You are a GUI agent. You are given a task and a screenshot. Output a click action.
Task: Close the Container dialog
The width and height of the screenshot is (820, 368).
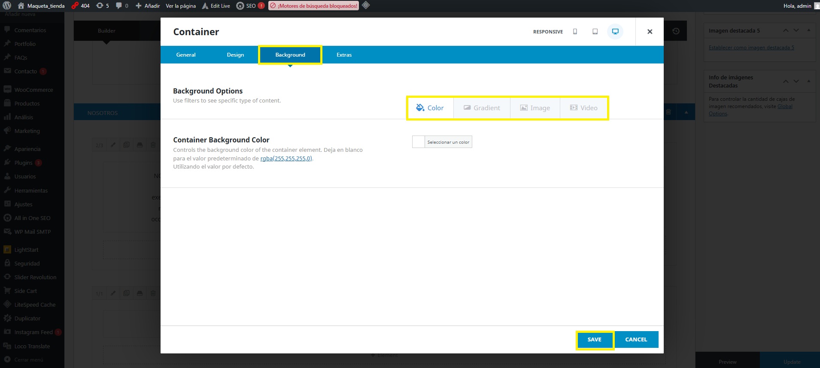tap(650, 32)
